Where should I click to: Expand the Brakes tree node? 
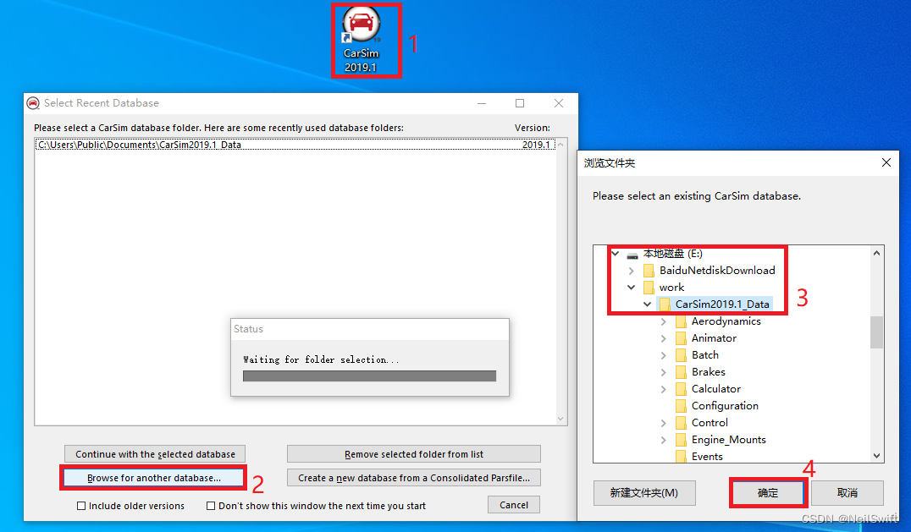pos(664,372)
